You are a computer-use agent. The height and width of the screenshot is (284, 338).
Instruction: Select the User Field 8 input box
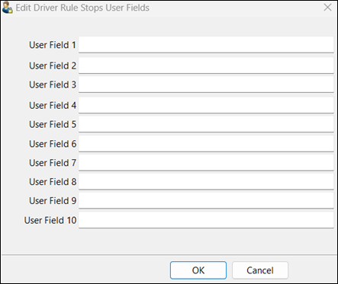[206, 181]
